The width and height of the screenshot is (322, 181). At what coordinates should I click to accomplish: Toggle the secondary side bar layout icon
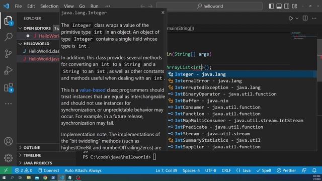point(287,6)
